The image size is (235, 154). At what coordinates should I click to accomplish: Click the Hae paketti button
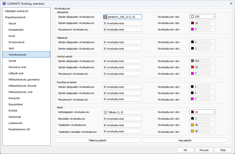point(185,140)
